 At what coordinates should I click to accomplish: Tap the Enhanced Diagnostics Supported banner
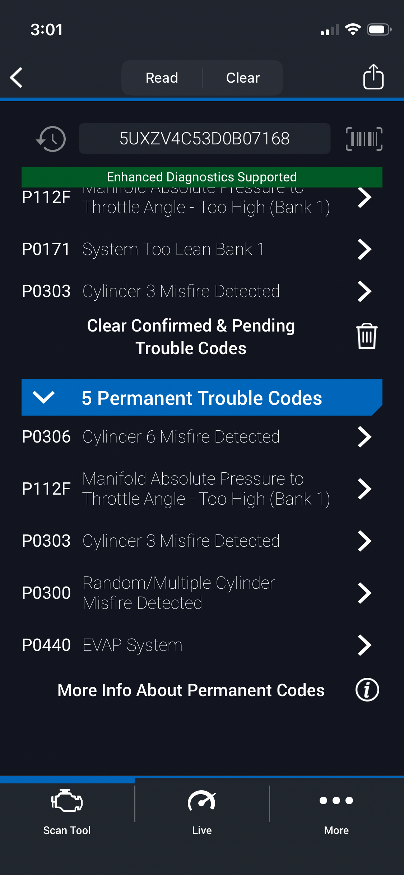click(202, 177)
